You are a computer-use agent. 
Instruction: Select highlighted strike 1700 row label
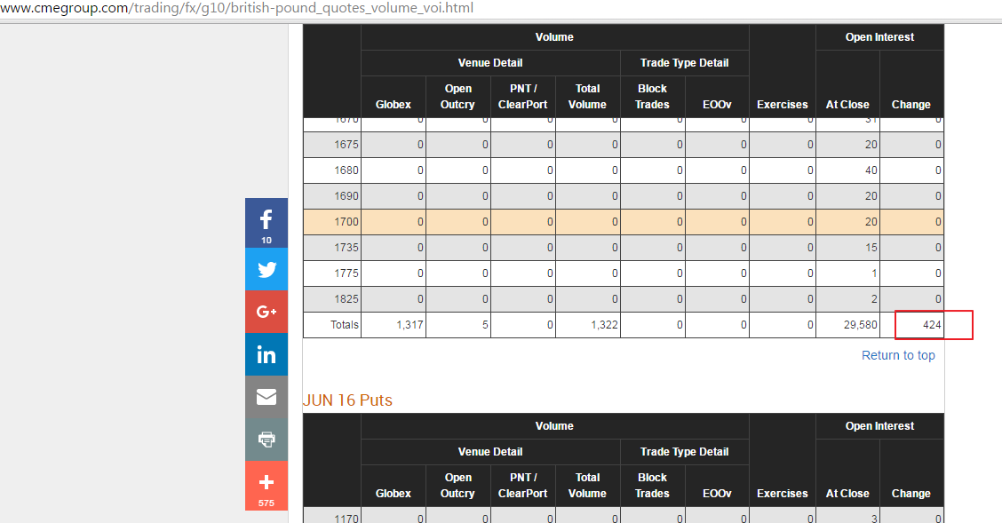pos(346,222)
